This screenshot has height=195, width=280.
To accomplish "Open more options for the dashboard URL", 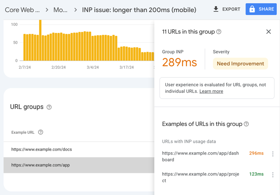I will pyautogui.click(x=273, y=154).
